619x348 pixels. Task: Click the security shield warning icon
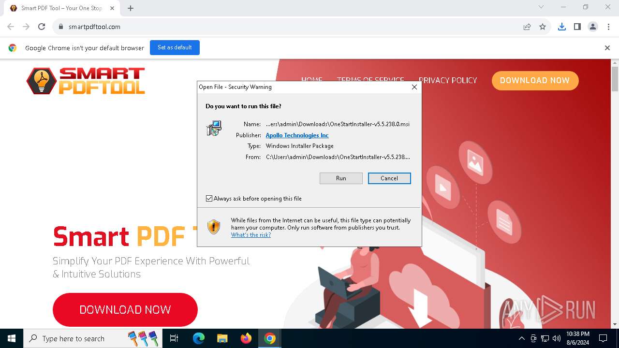coord(214,227)
